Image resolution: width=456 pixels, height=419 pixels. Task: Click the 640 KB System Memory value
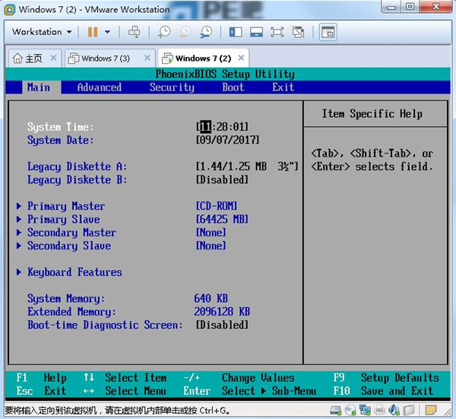pyautogui.click(x=211, y=299)
